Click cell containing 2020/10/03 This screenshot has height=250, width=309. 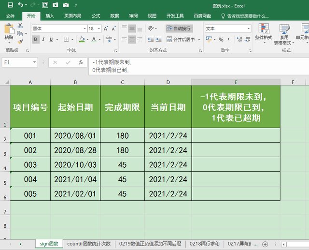coord(75,164)
